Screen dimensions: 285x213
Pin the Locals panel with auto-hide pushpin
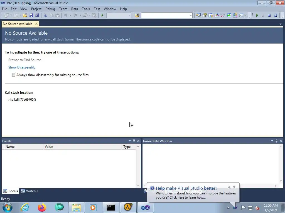[x=134, y=141]
